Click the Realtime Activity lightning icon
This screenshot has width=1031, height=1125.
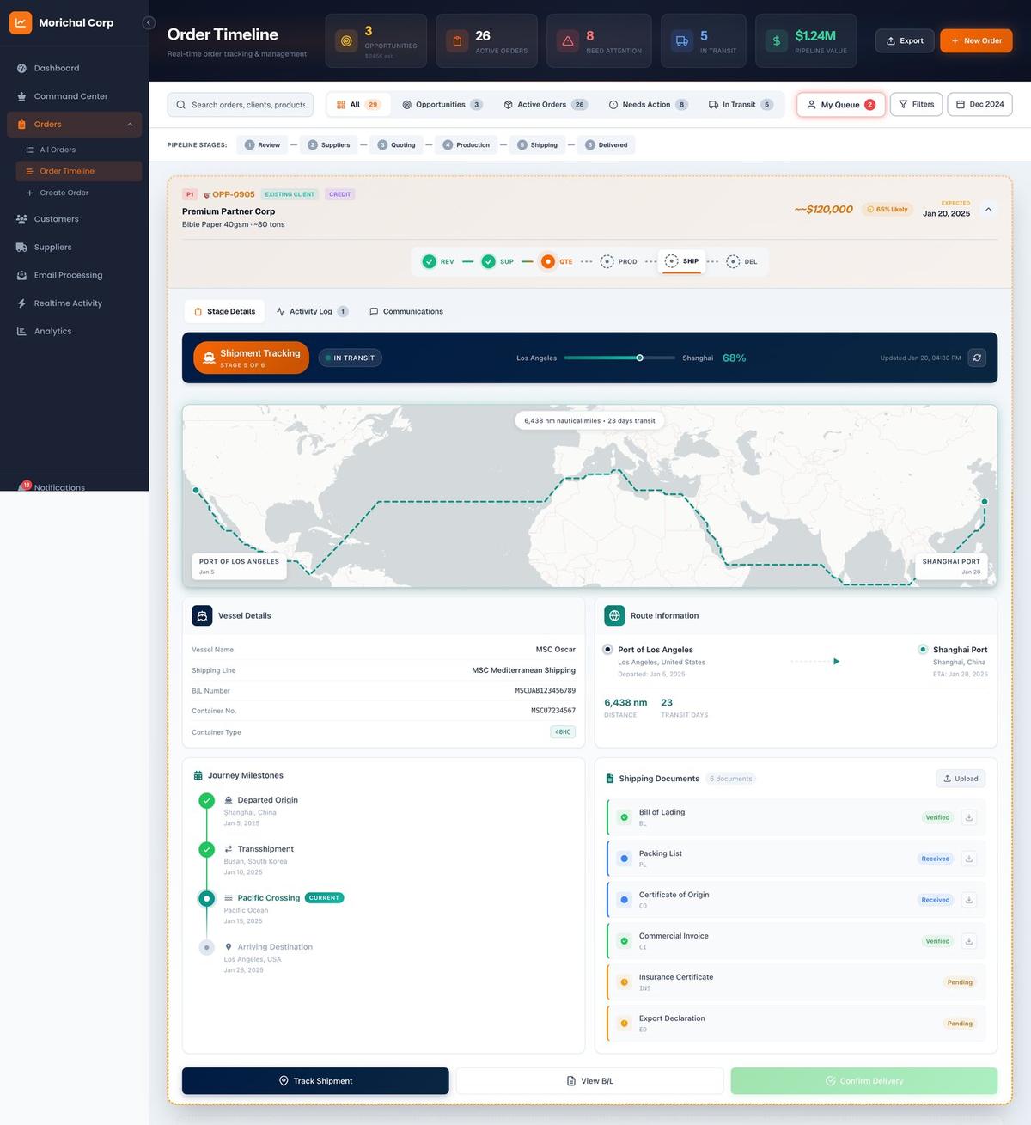[x=21, y=303]
